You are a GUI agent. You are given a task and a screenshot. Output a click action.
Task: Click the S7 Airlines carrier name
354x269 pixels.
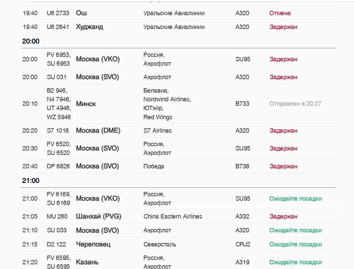[x=157, y=131]
